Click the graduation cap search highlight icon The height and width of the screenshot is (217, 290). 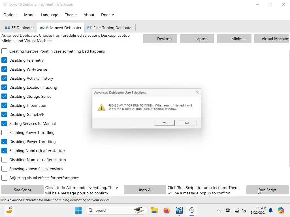click(139, 210)
